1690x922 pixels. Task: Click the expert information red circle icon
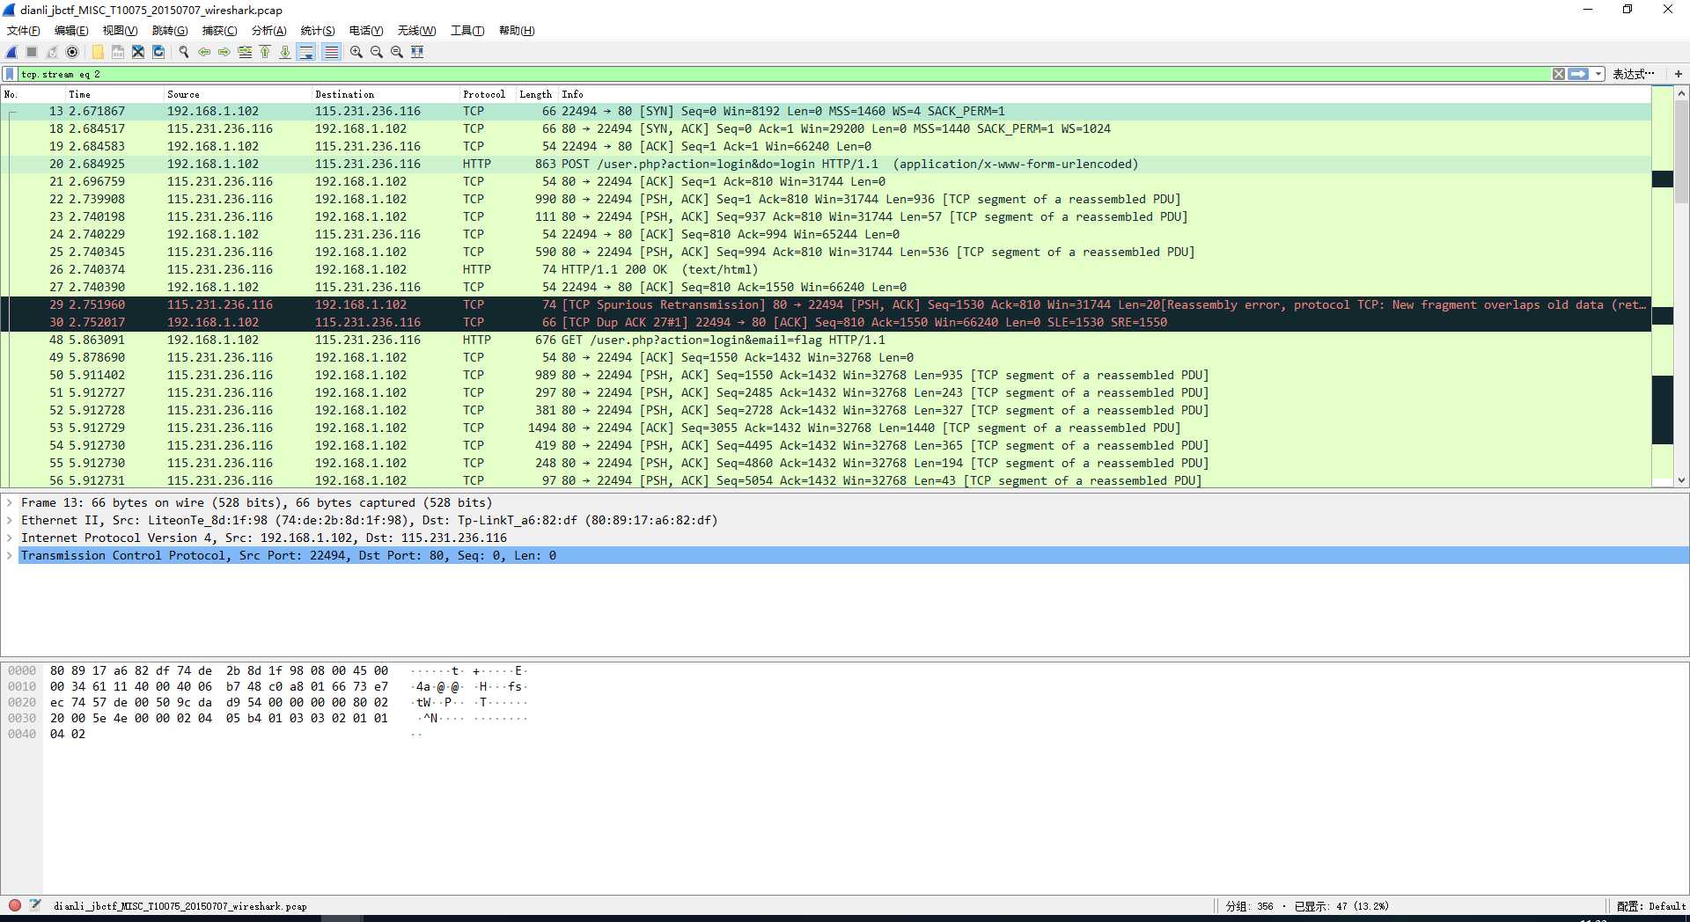click(15, 905)
